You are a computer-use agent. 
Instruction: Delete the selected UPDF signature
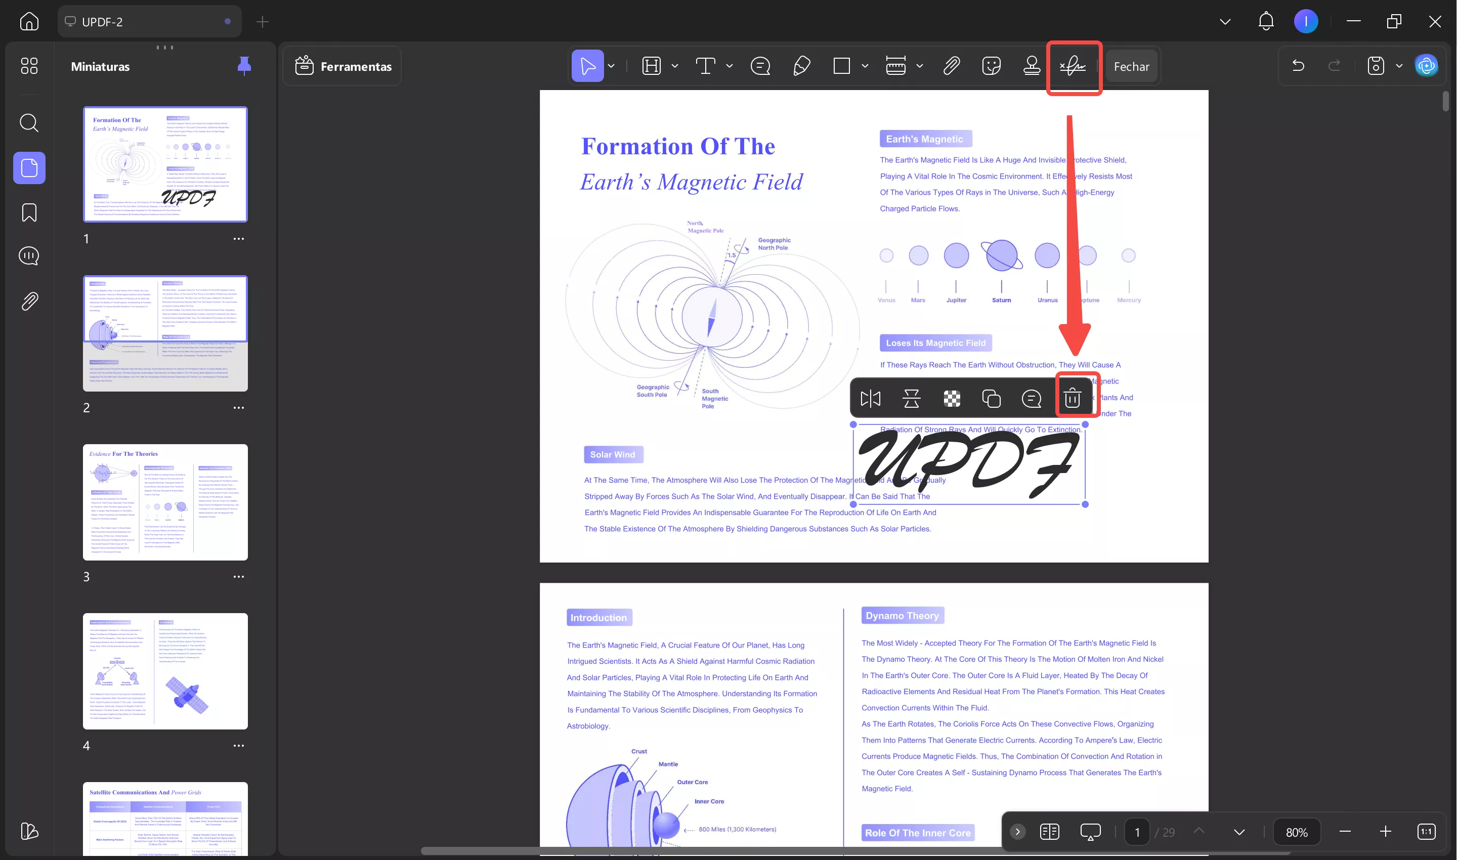point(1072,398)
